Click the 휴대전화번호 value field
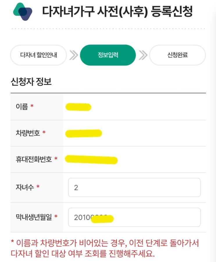216x262 pixels. [134, 159]
